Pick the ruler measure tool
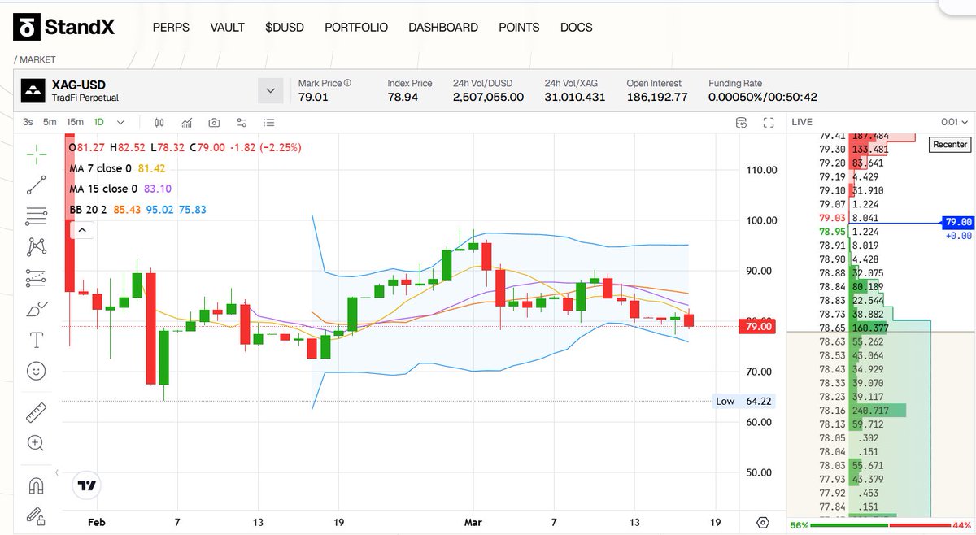 pyautogui.click(x=36, y=412)
